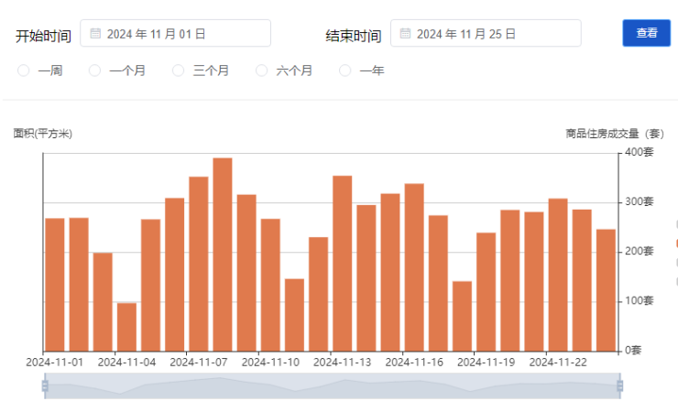Click the bar above 2024-11-19 label
Image resolution: width=678 pixels, height=412 pixels.
[487, 292]
